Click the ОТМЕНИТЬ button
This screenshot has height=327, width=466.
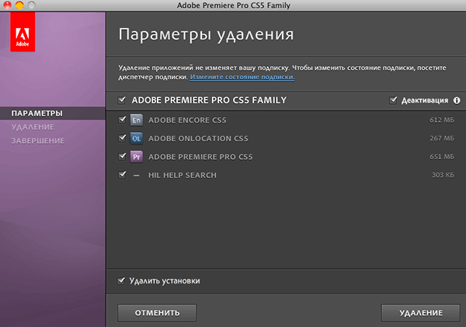click(x=157, y=313)
